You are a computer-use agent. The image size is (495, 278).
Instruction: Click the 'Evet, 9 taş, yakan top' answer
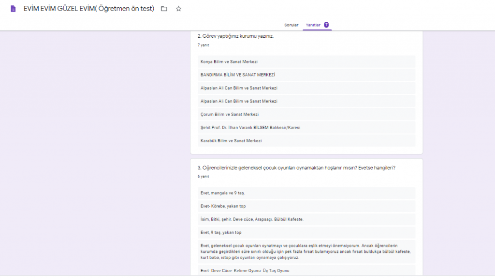point(221,233)
